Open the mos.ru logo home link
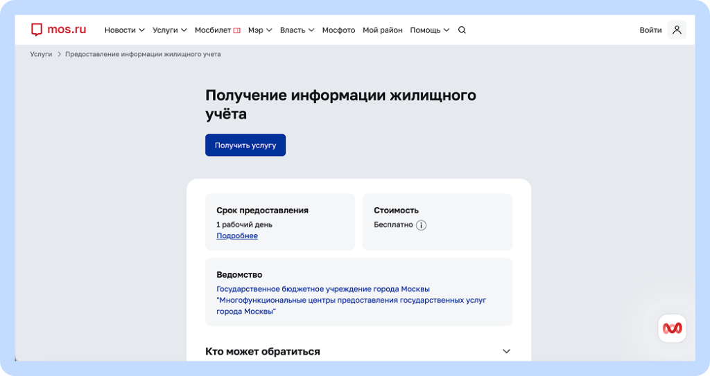 click(x=58, y=29)
